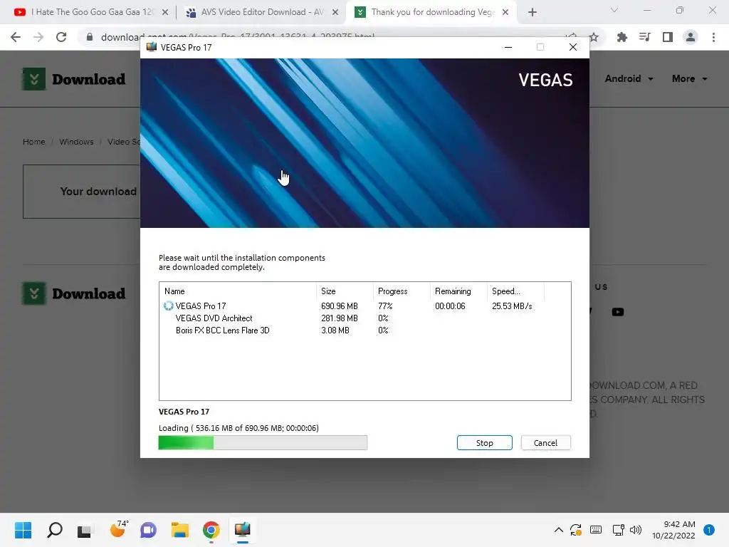Click the 77% progress value
Screen dimensions: 729x547
(385, 306)
